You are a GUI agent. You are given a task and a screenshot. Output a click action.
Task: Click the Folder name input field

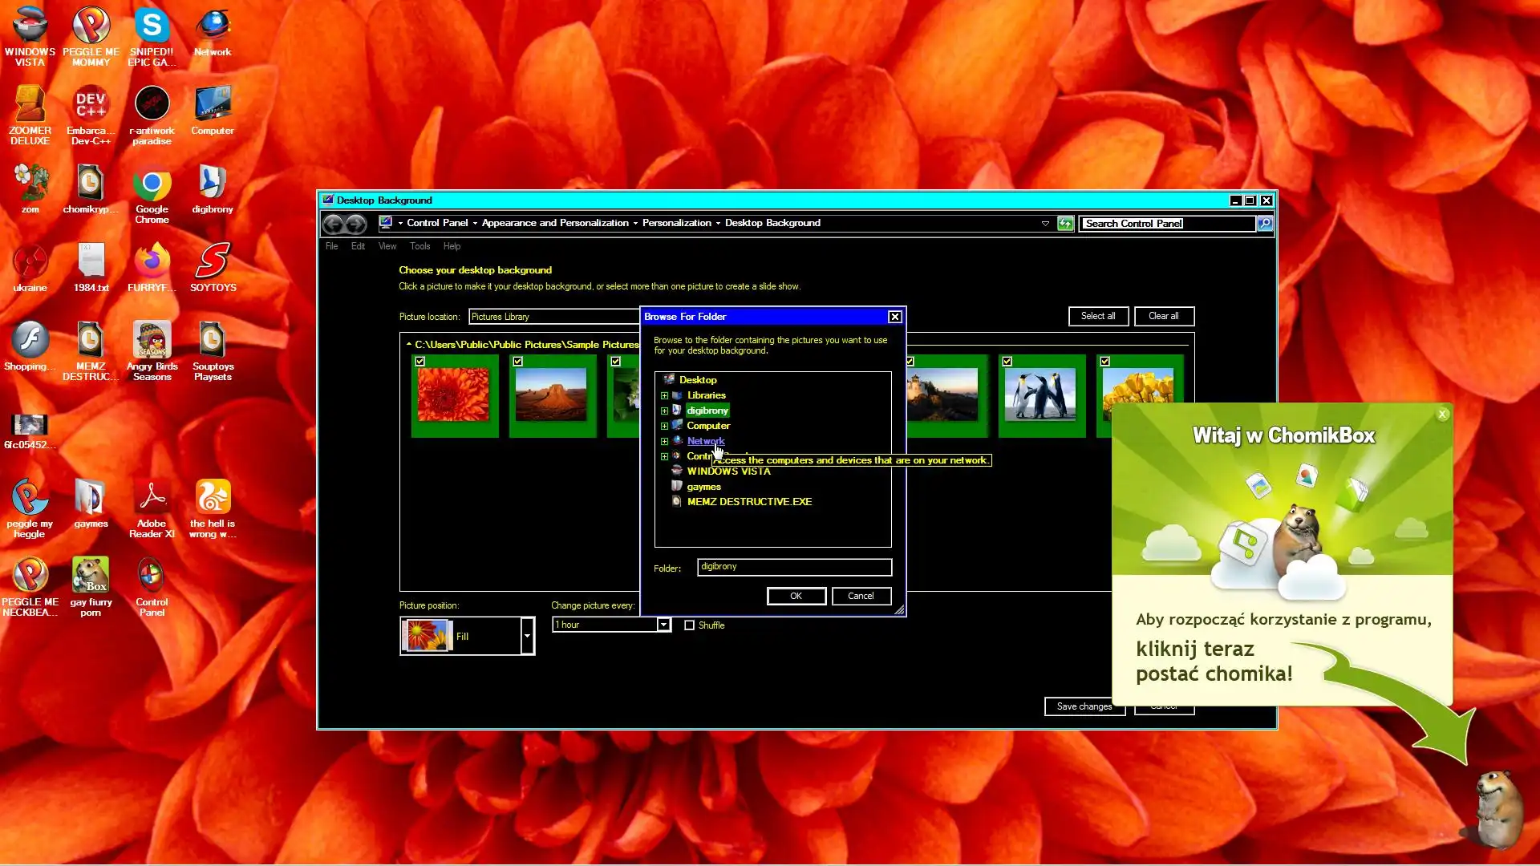[793, 567]
